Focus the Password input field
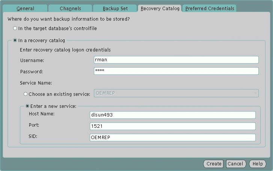 pos(176,71)
